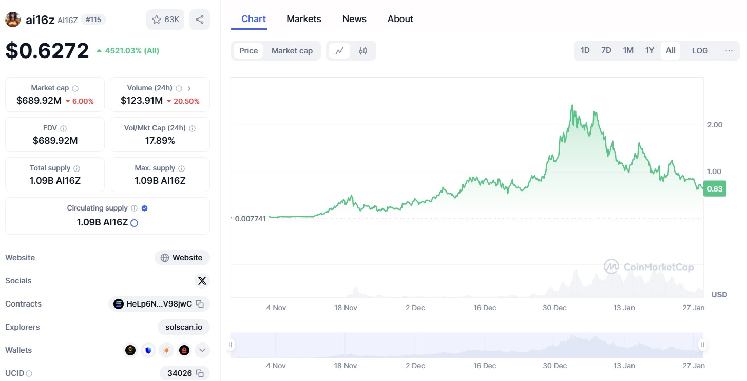This screenshot has width=747, height=381.
Task: Switch to the News tab
Action: coord(354,19)
